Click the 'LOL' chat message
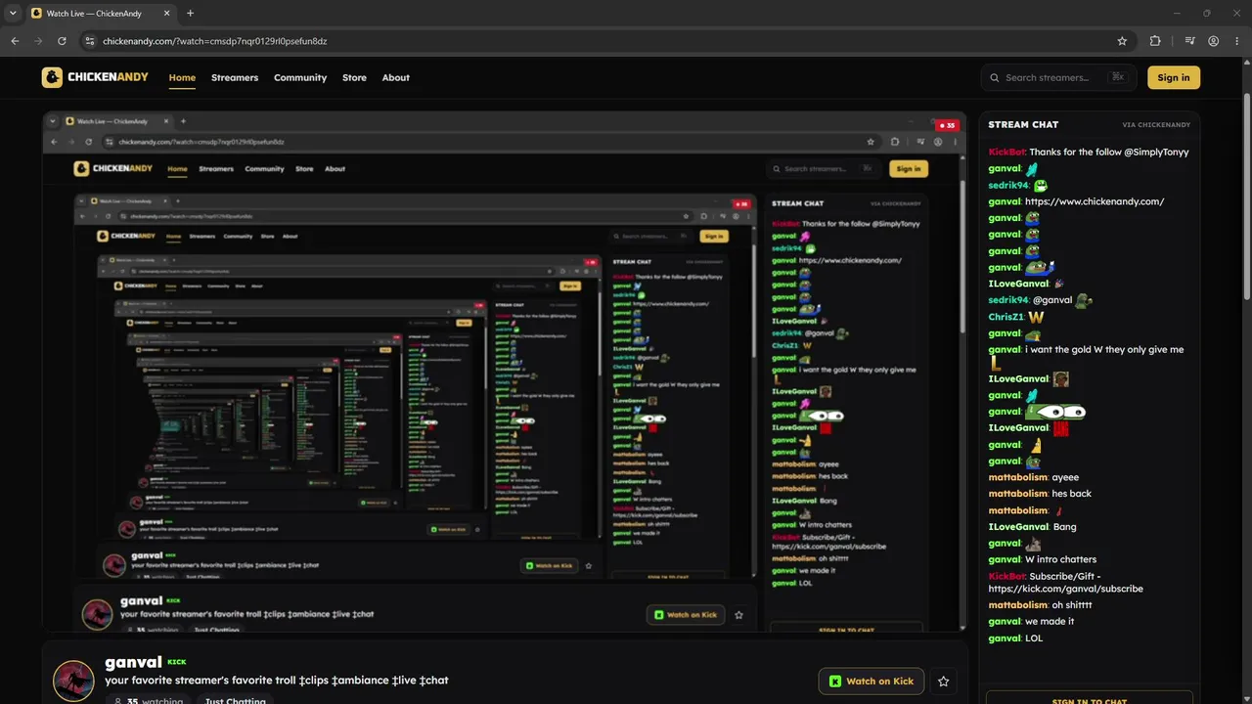The height and width of the screenshot is (704, 1252). (x=1034, y=638)
